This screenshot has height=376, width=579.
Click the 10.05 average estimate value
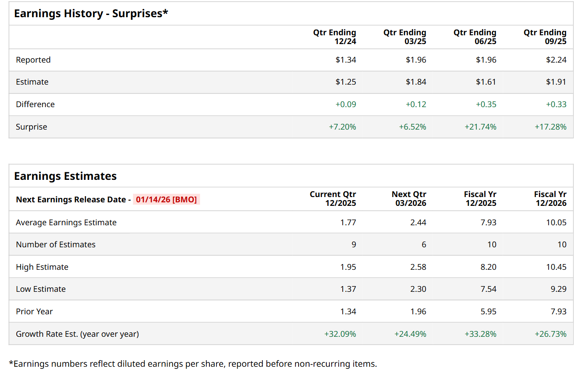pyautogui.click(x=556, y=223)
